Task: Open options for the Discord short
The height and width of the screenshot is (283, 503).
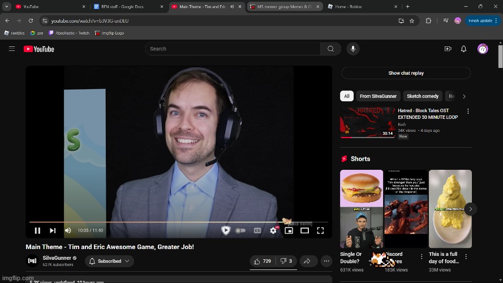Action: pyautogui.click(x=422, y=256)
